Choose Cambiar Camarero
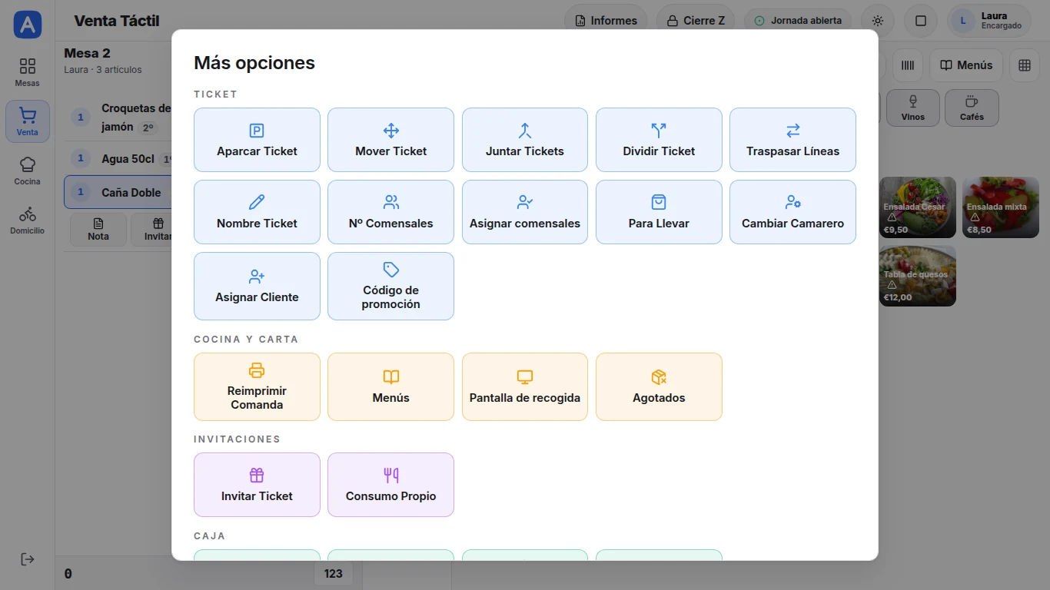This screenshot has height=590, width=1050. click(792, 212)
